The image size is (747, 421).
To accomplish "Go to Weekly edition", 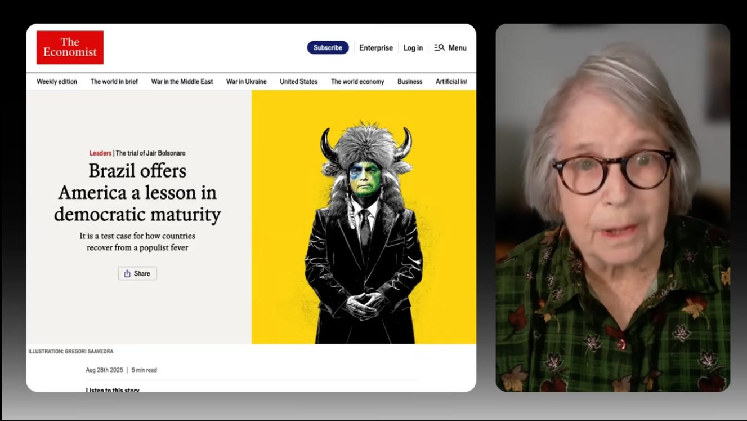I will tap(57, 82).
